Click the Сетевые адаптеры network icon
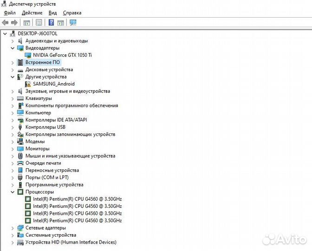Viewport: 312px width, 251px height. [20, 228]
